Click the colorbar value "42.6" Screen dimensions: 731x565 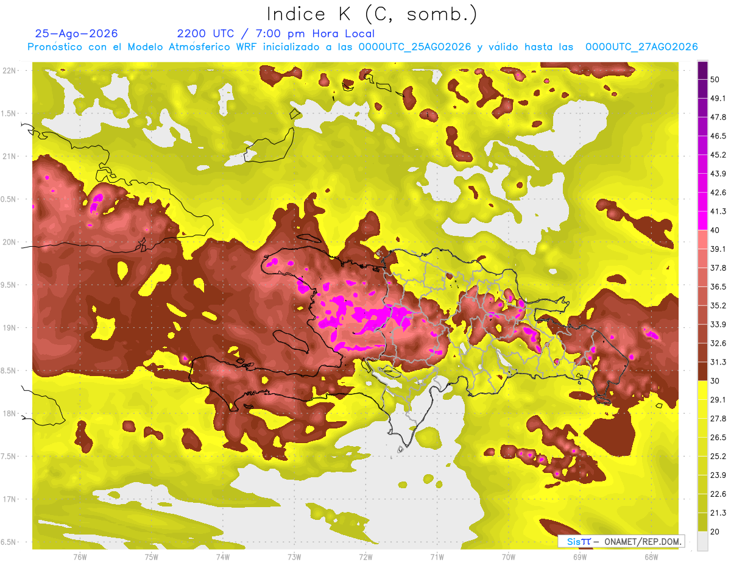pyautogui.click(x=718, y=193)
